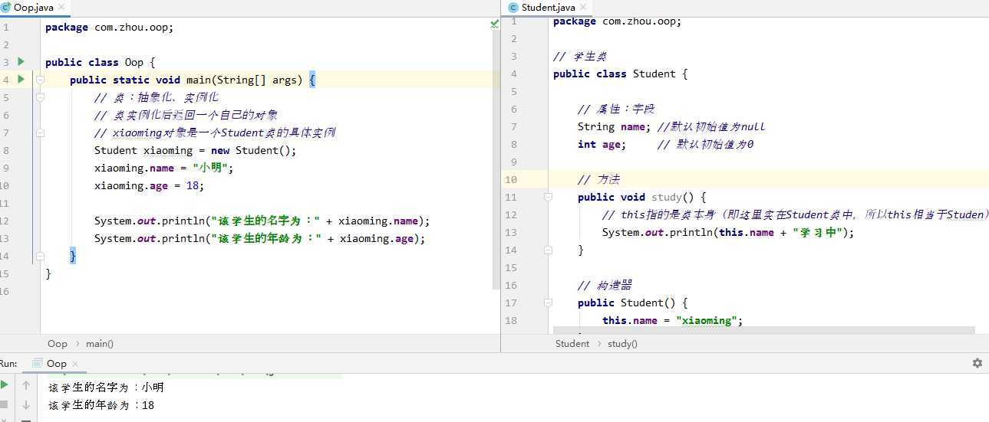Click the green inspection checkmark in the Oop editor
989x422 pixels.
tap(494, 25)
